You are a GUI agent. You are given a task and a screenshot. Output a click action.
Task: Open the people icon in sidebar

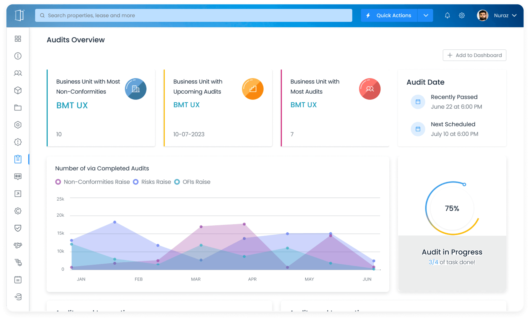point(18,73)
